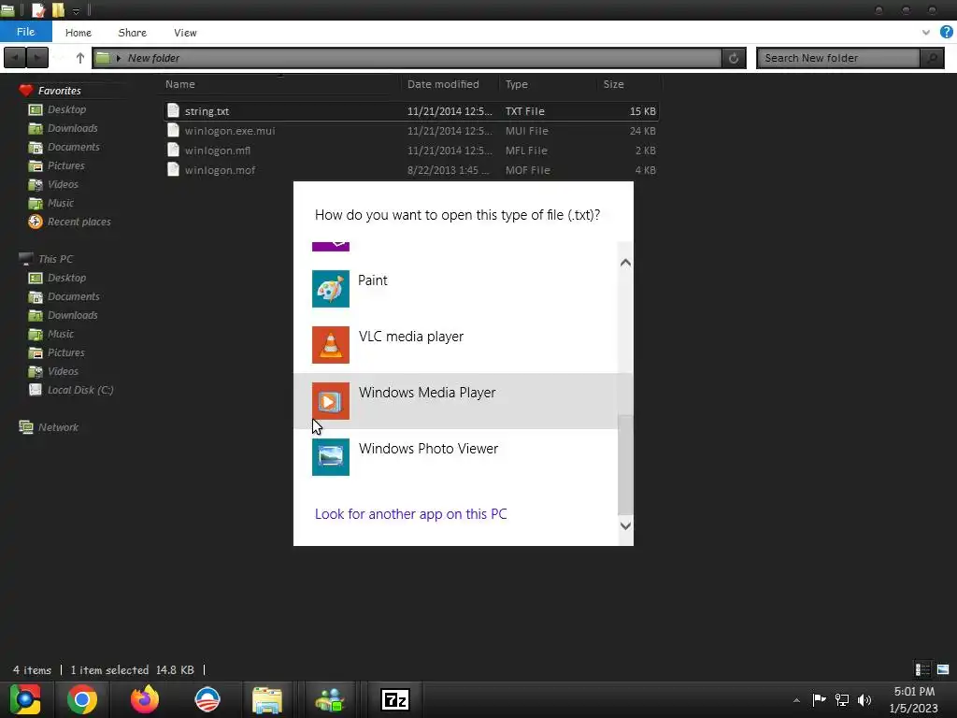Select This PC in navigation pane
The width and height of the screenshot is (957, 718).
pyautogui.click(x=55, y=259)
